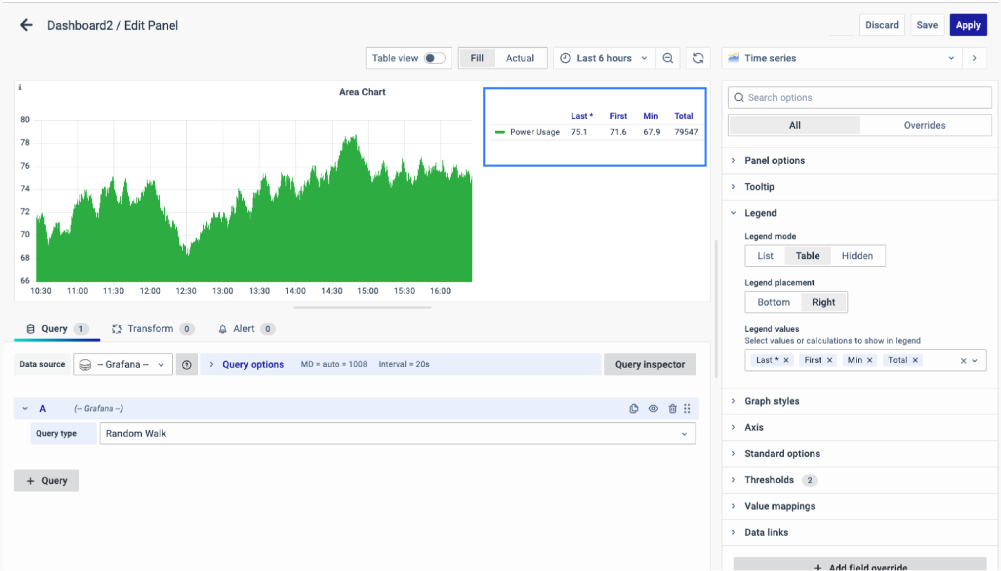Open the Query inspector
The width and height of the screenshot is (1001, 571).
point(649,364)
